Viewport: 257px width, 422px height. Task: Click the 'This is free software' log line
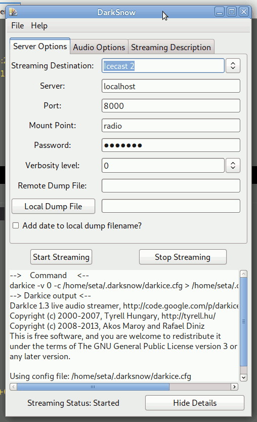[115, 336]
